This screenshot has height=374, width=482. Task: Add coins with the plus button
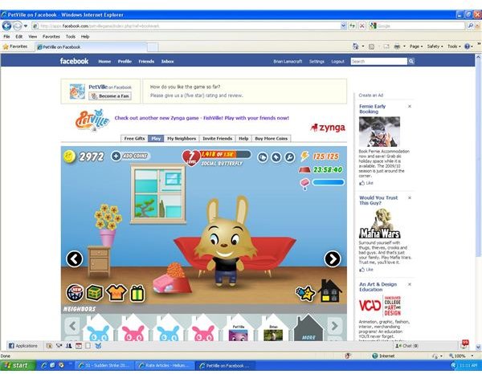[x=116, y=156]
